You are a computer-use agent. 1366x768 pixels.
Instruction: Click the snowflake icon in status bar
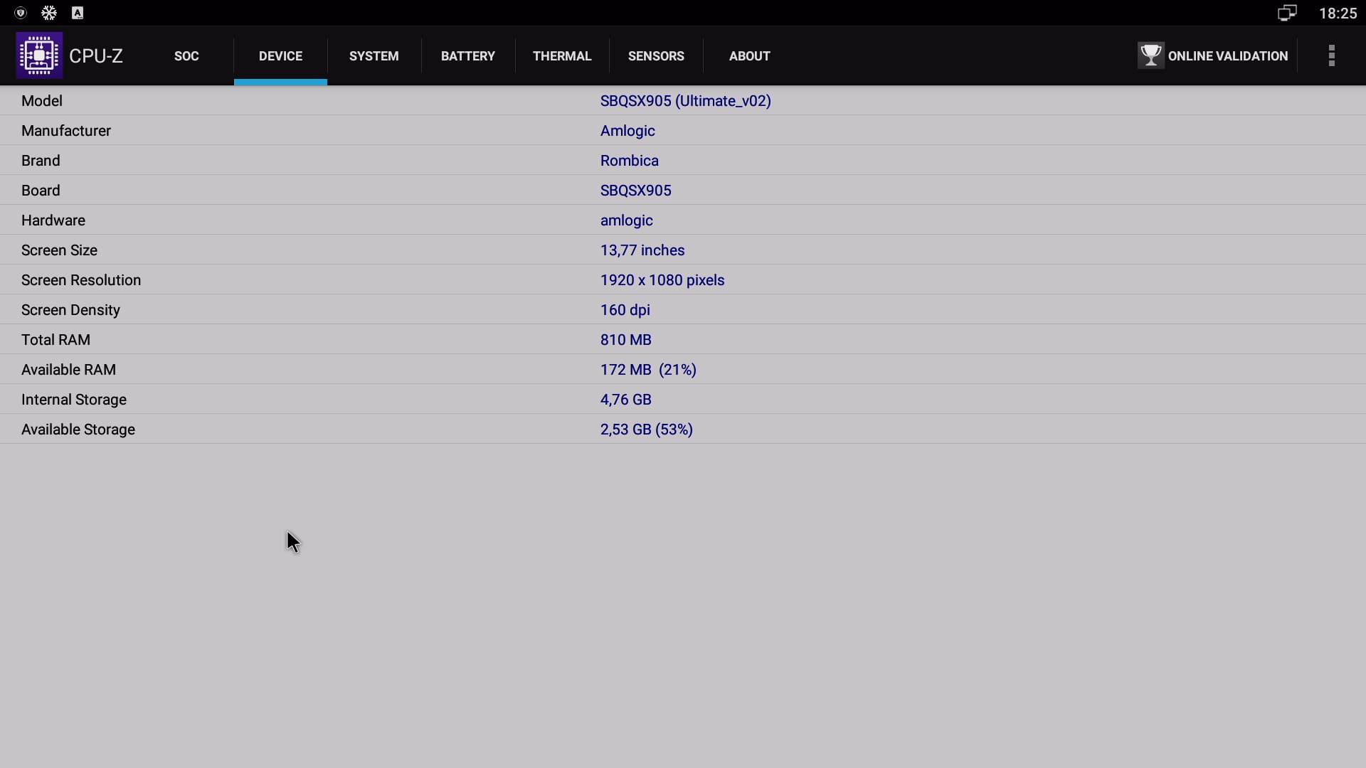click(x=49, y=13)
